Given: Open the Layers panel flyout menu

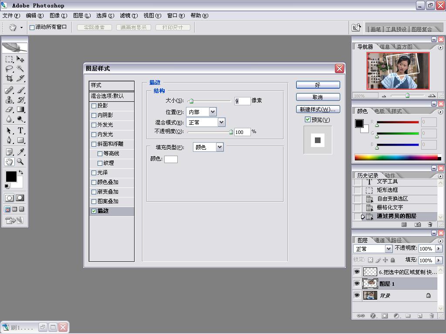Looking at the screenshot, I should [x=440, y=241].
